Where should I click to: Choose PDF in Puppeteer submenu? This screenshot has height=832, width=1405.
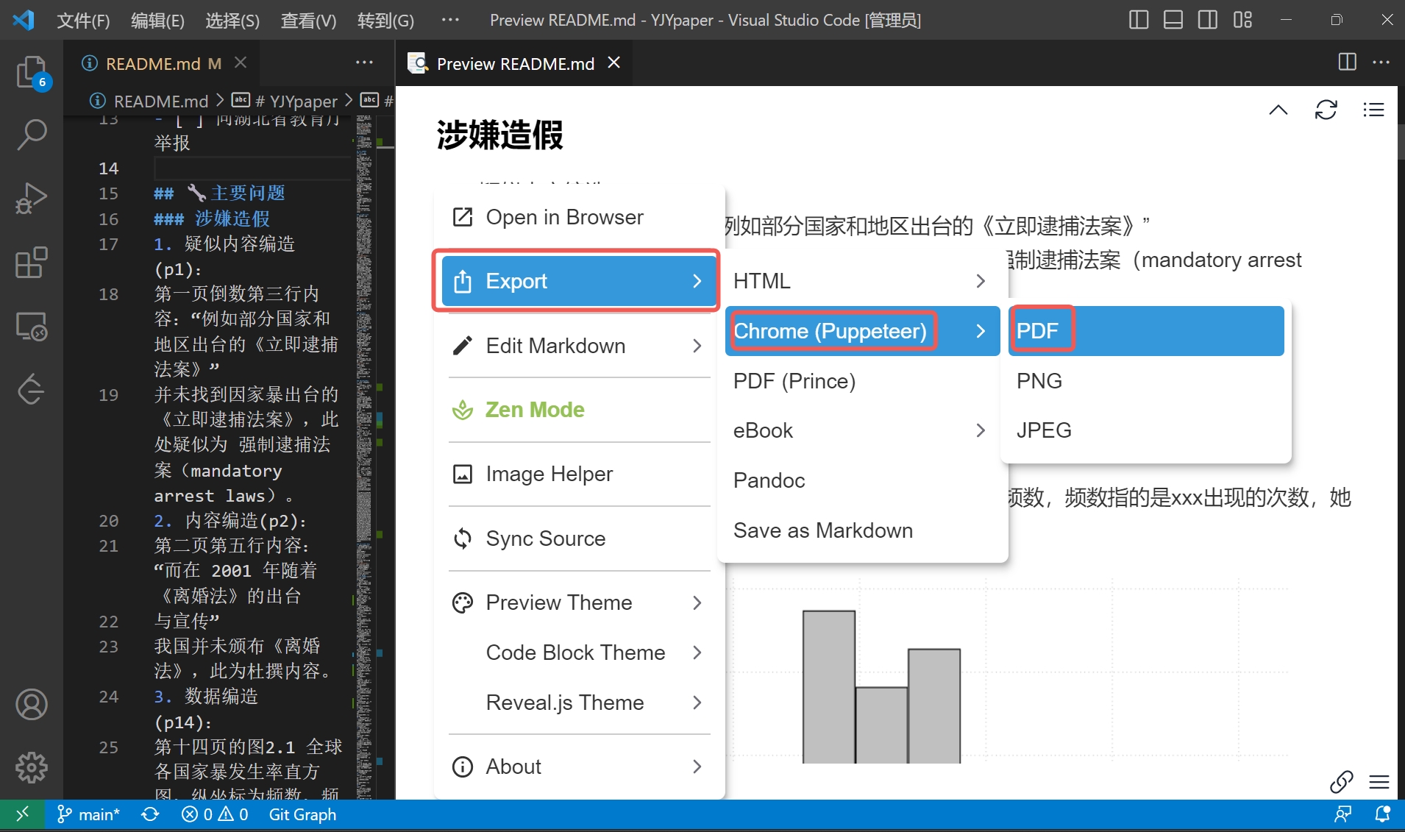click(x=1146, y=331)
